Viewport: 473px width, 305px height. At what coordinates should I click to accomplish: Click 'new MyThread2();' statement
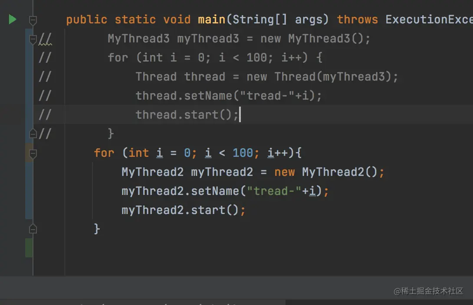click(329, 172)
